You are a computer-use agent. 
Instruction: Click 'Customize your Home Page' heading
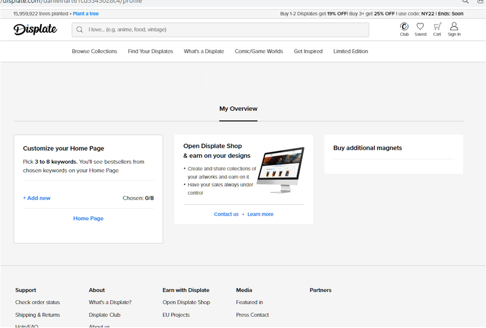(63, 148)
